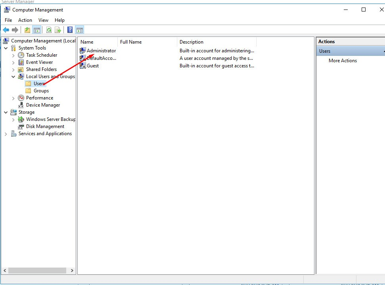The image size is (385, 285).
Task: Click More Actions in Actions pane
Action: click(343, 61)
